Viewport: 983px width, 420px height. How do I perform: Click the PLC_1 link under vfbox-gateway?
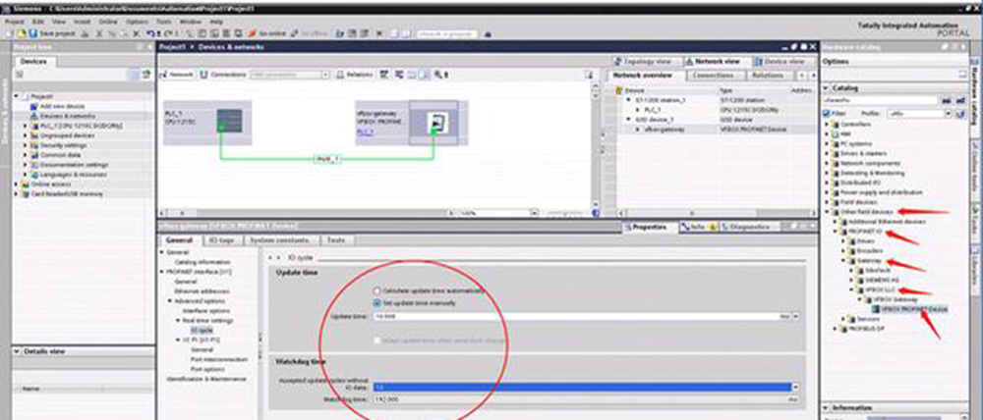[366, 132]
